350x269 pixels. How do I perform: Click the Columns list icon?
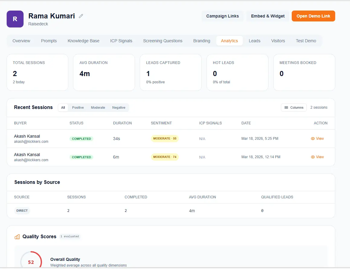286,107
